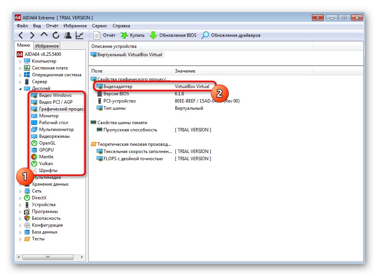Expand the Операционная система node

20,75
